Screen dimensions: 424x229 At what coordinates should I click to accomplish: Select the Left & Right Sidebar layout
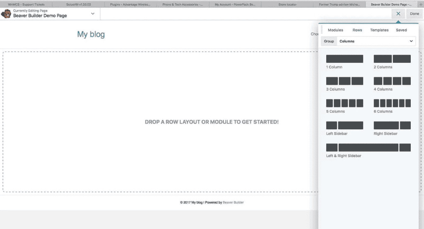pos(368,148)
